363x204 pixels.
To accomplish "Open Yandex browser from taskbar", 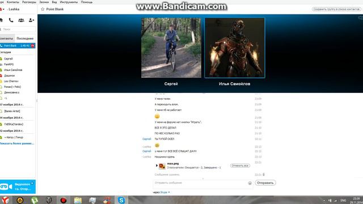I will tap(5, 200).
